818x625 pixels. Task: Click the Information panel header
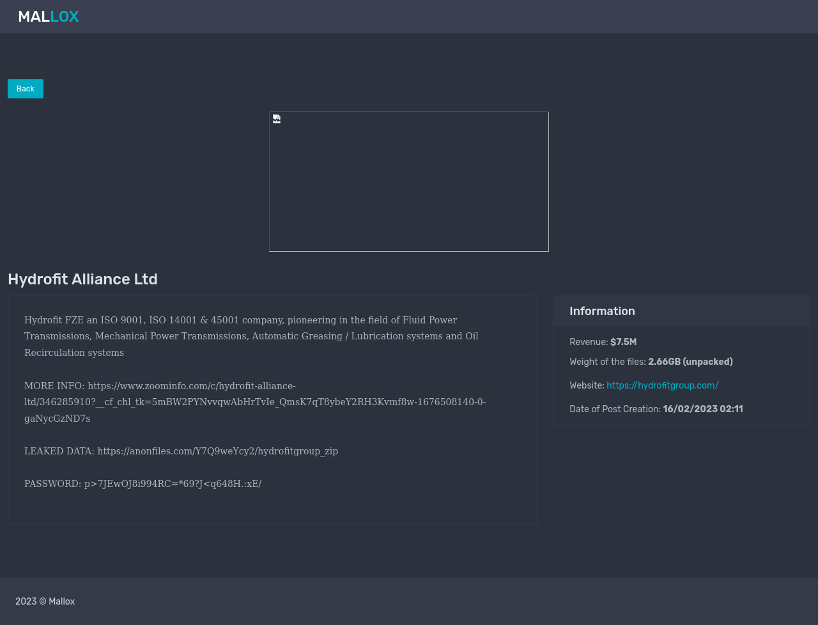(681, 311)
